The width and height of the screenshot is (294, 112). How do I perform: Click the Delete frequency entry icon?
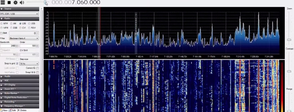coord(18,110)
